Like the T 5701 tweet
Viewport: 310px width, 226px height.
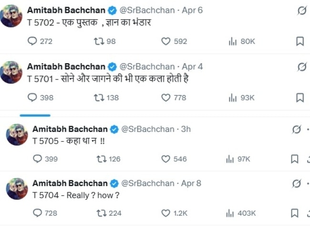click(166, 98)
